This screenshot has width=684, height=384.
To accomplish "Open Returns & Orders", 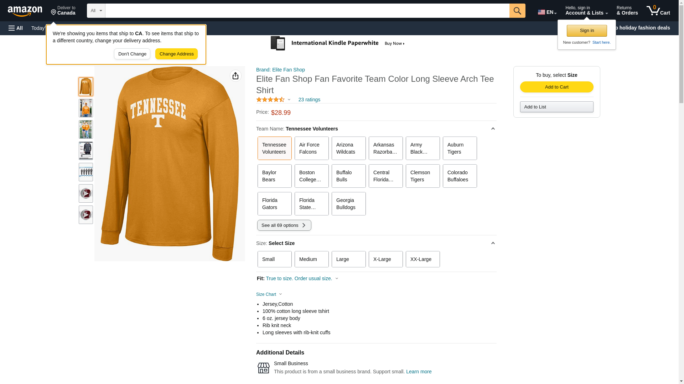I will 627,11.
